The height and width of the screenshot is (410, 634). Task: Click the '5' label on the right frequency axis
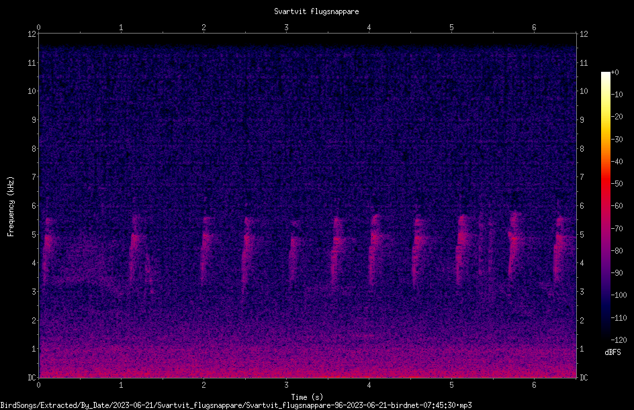click(582, 235)
